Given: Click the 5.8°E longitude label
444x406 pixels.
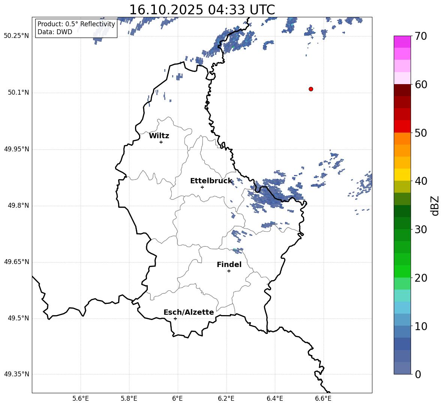Looking at the screenshot, I should coord(129,398).
